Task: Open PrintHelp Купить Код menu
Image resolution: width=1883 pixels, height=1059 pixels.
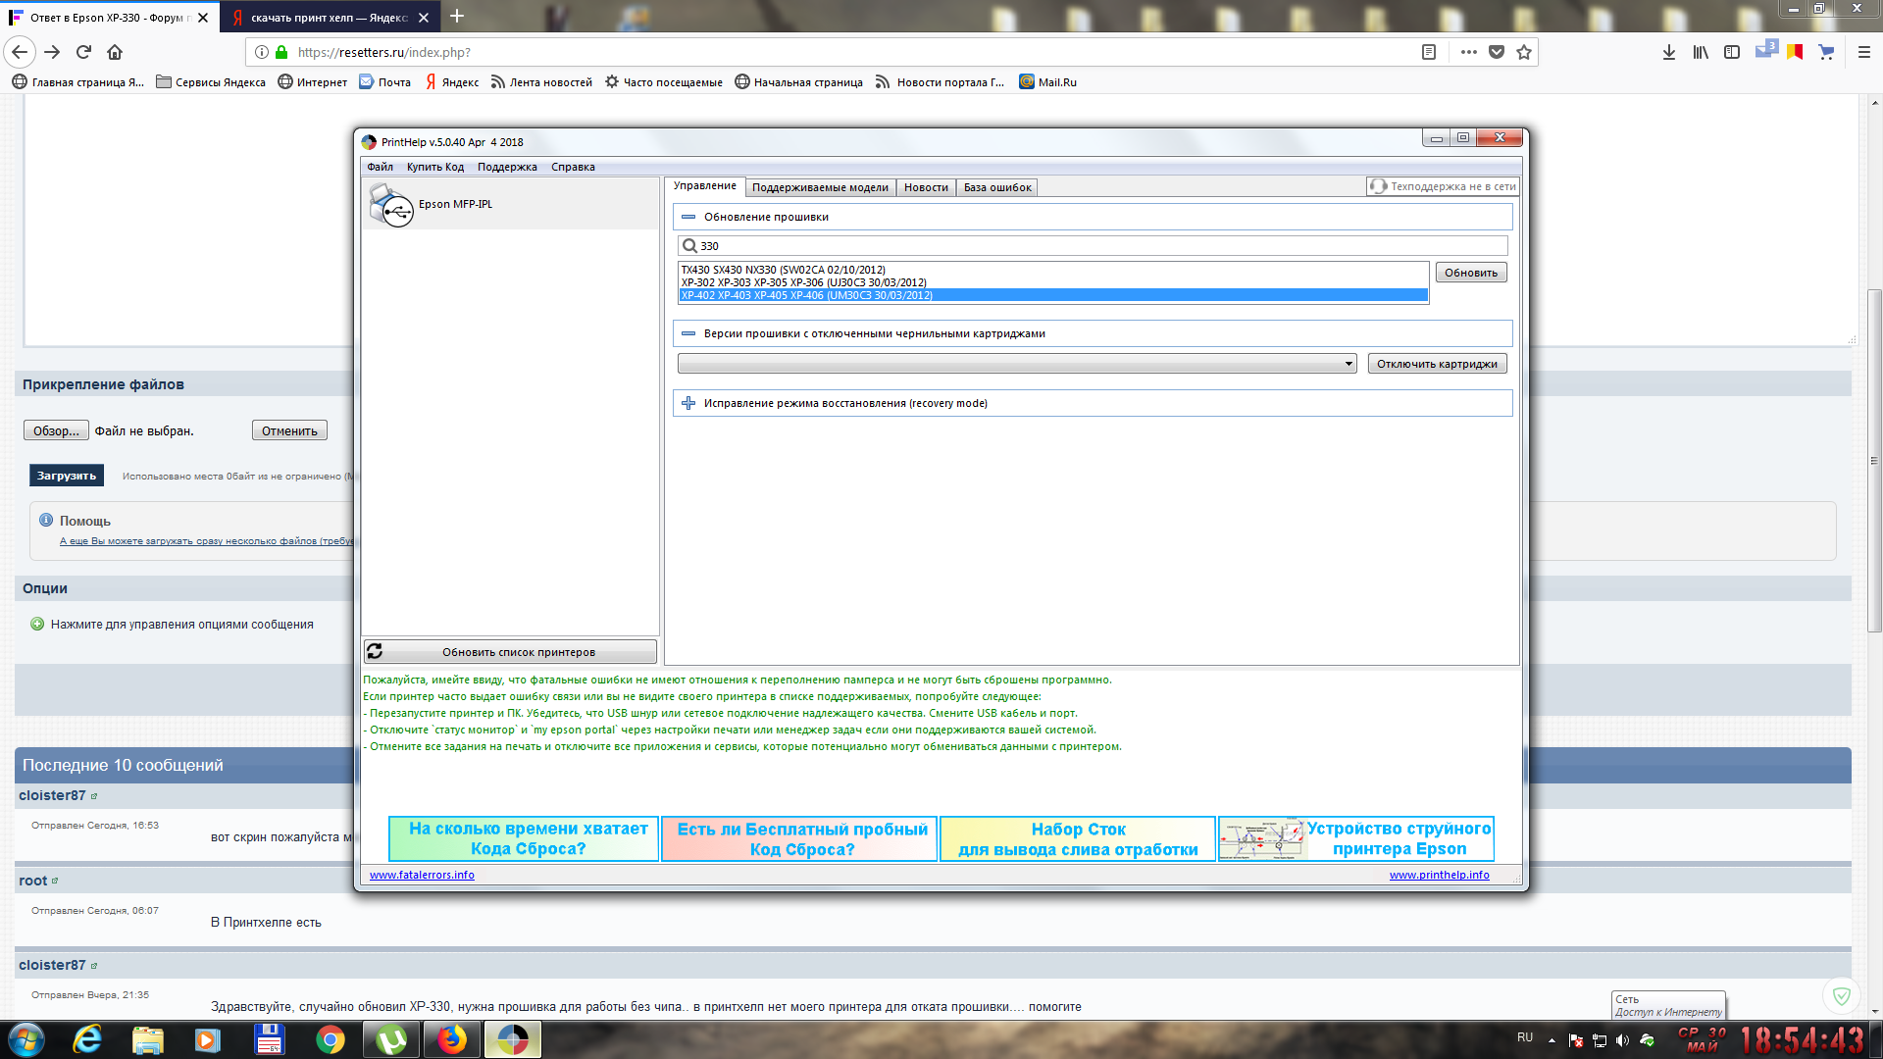Action: point(435,167)
